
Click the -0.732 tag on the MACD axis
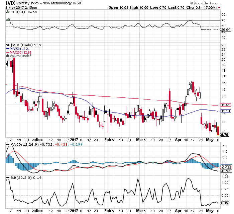coord(226,171)
